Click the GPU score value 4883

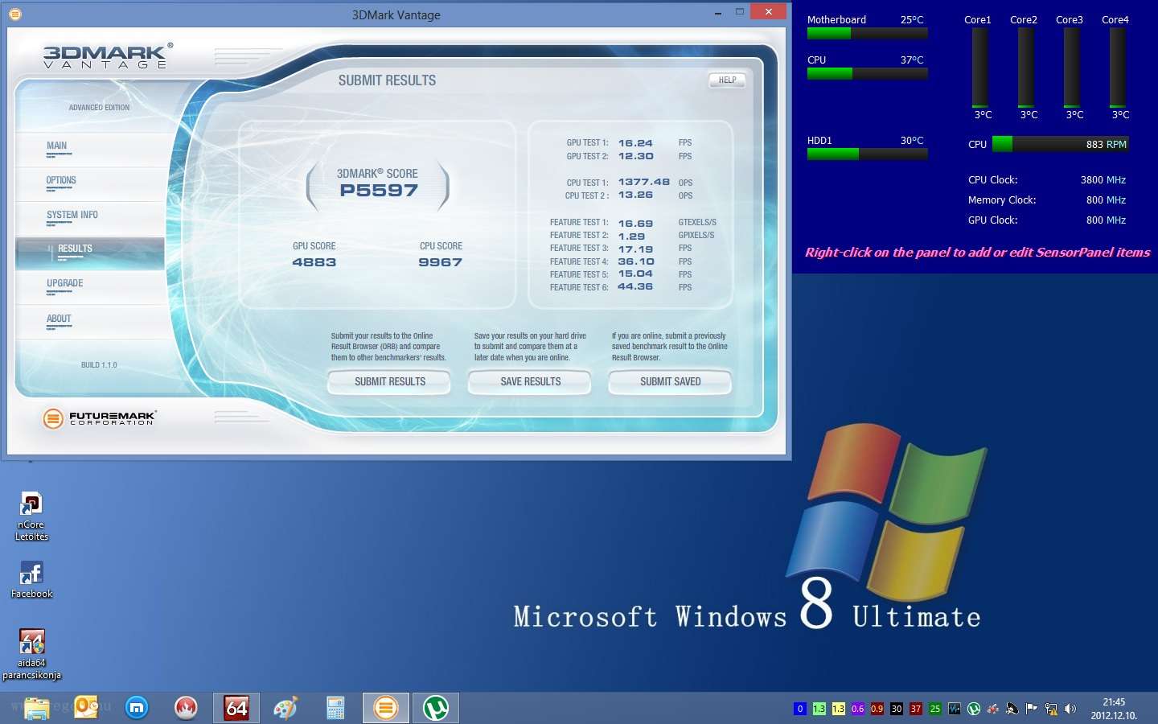click(314, 262)
